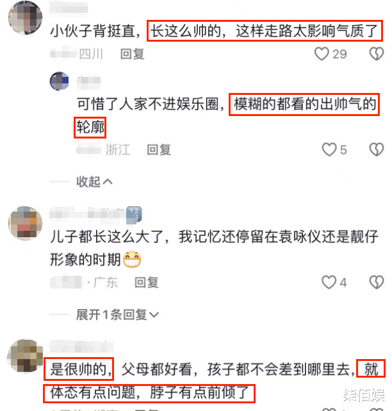The image size is (392, 411).
Task: Reply to the Guangdong comment
Action: (x=147, y=283)
